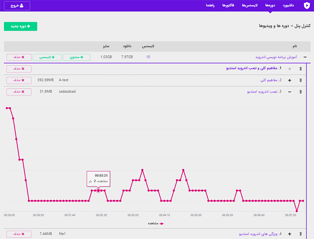Open the فاکتورها menu item
This screenshot has width=314, height=239.
coord(228,5)
